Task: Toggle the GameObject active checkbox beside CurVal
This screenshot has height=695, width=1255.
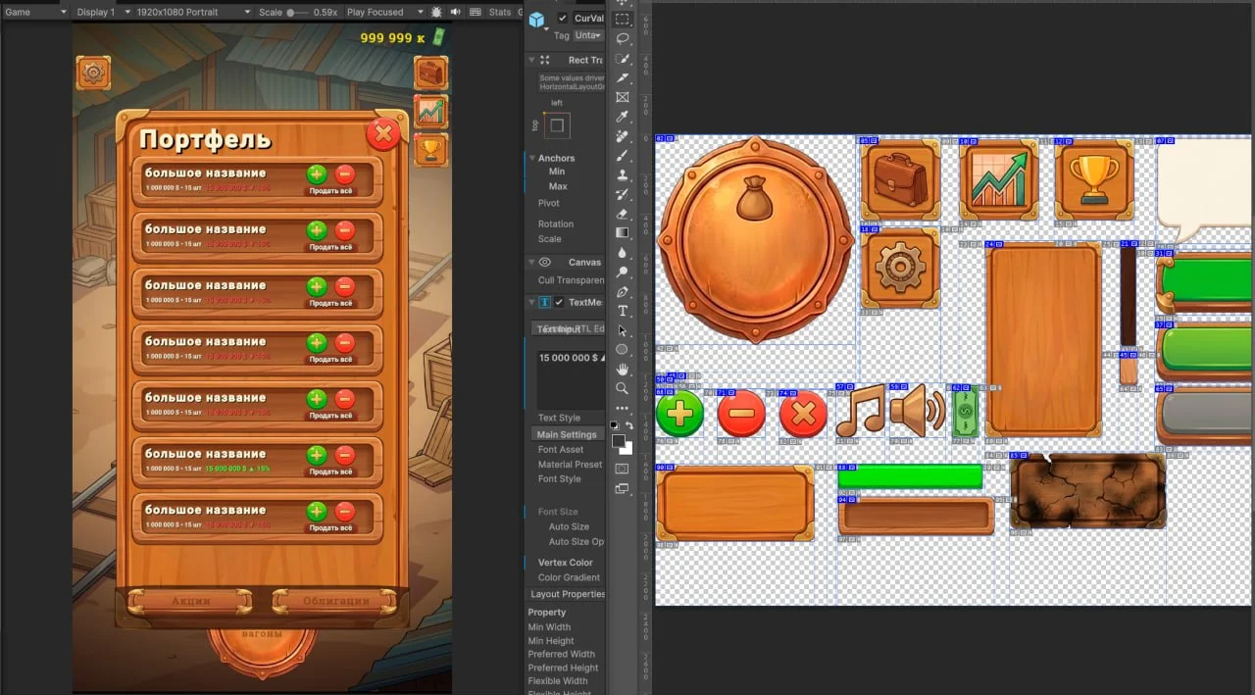Action: tap(562, 19)
